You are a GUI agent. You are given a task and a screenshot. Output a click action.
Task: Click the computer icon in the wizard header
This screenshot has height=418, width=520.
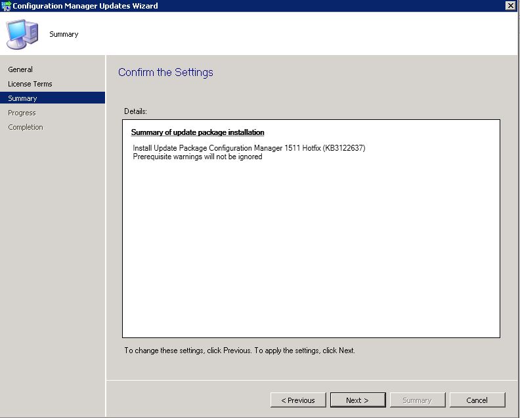point(21,34)
